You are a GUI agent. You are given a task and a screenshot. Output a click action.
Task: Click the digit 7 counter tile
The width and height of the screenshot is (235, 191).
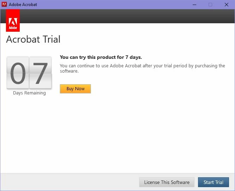[40, 73]
